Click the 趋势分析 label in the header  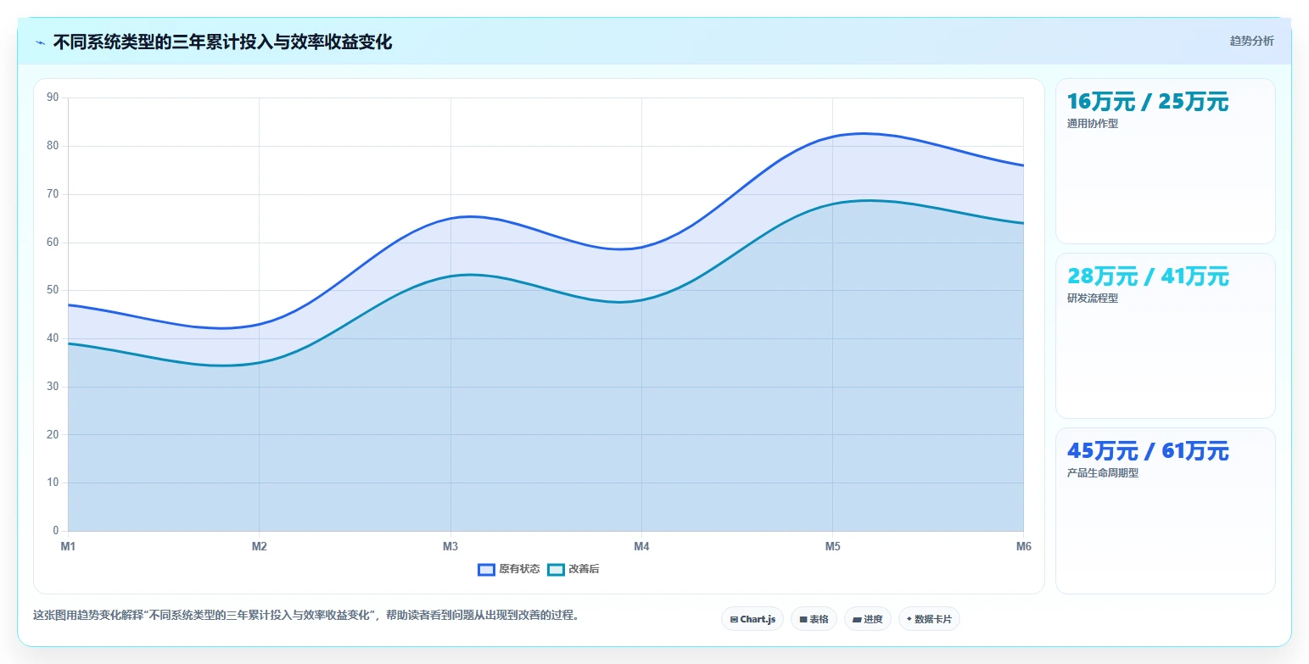click(1251, 41)
